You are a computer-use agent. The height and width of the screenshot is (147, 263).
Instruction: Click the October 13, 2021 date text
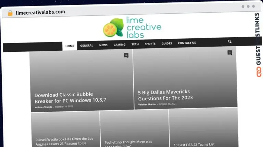[x=167, y=104]
